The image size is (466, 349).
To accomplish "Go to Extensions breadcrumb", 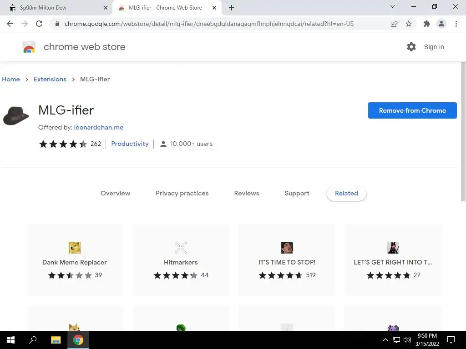I will 50,79.
